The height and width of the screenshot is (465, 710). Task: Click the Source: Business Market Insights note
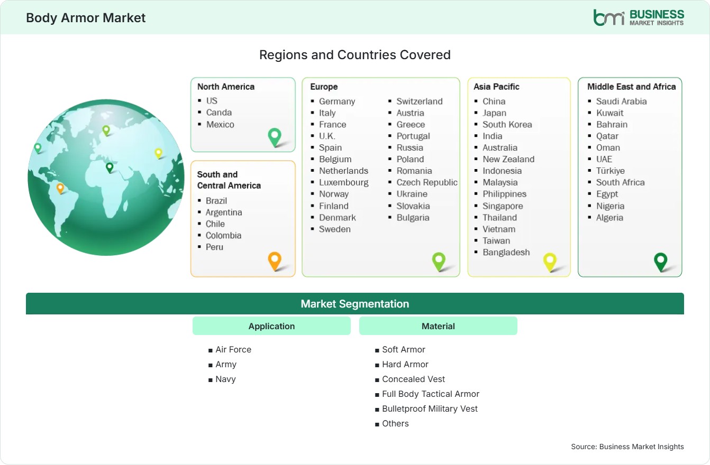tap(627, 447)
